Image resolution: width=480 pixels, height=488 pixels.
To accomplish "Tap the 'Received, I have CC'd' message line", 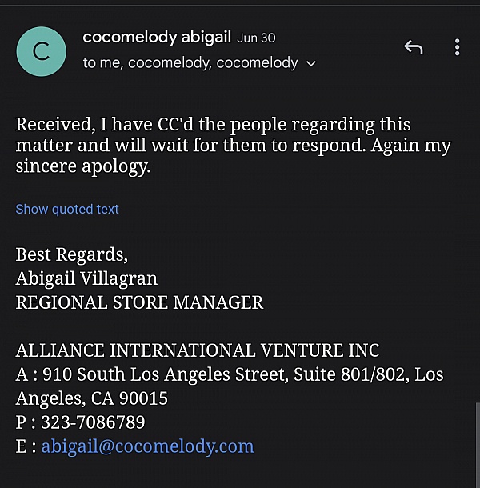I will click(x=213, y=125).
